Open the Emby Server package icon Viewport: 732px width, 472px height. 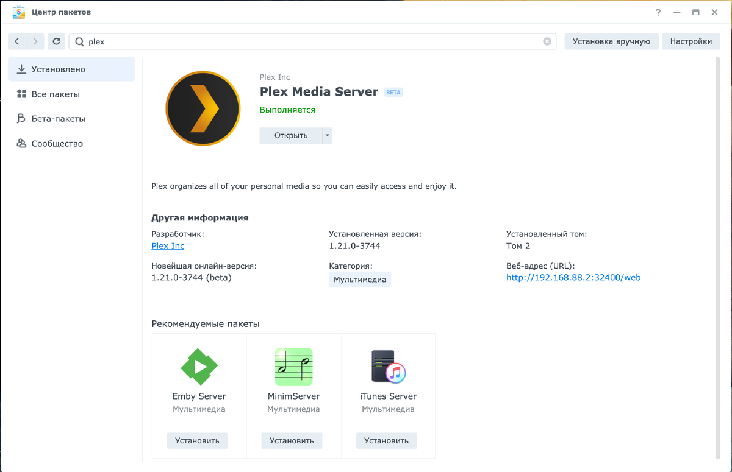click(x=199, y=365)
